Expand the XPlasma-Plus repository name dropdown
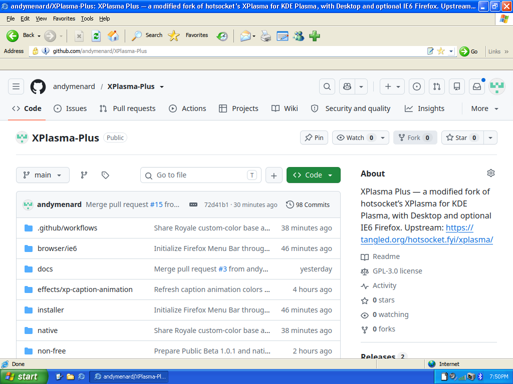This screenshot has height=384, width=513. point(162,87)
